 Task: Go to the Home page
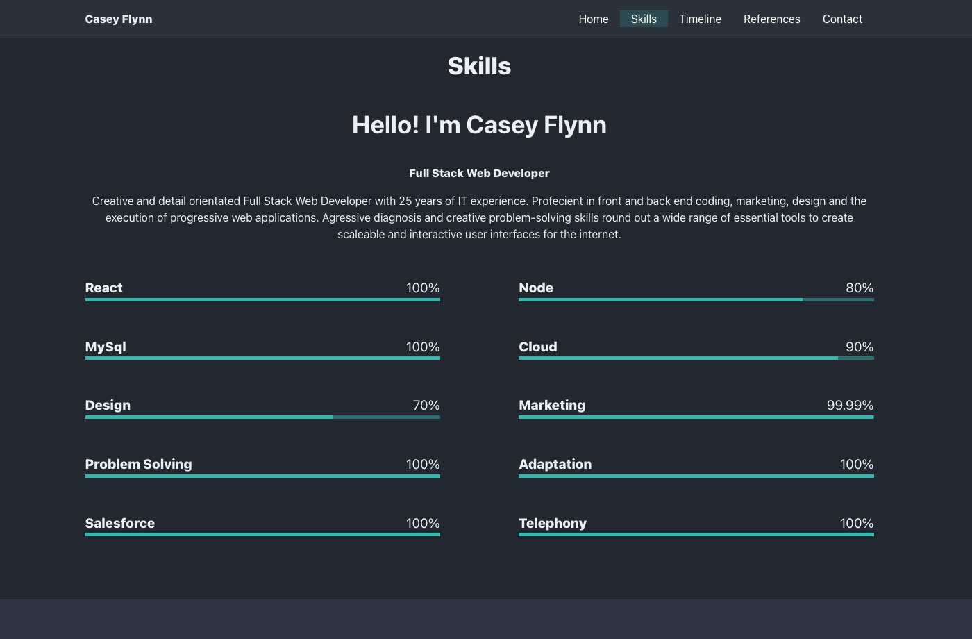pos(594,19)
